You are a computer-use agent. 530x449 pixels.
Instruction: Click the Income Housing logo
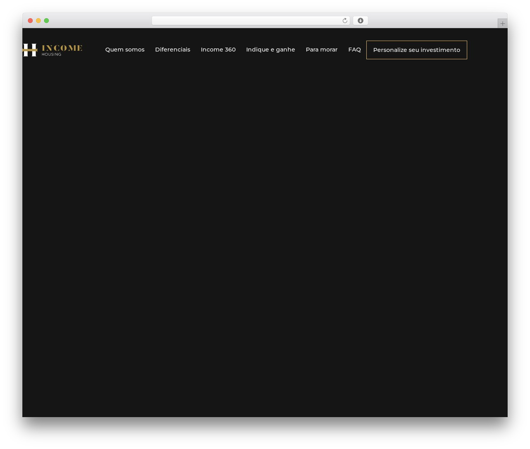coord(53,50)
